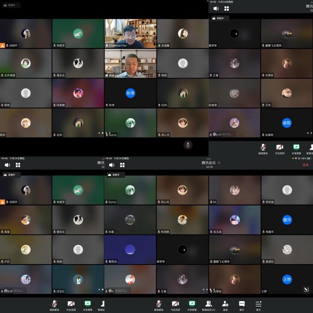Select ChenshanTian's live video tile
The image size is (313, 313).
coord(131,33)
